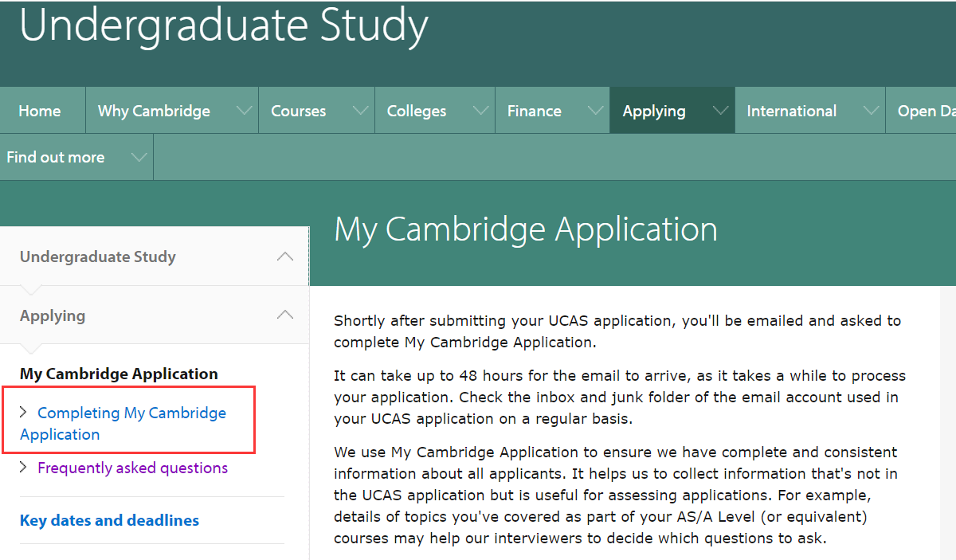The height and width of the screenshot is (560, 956).
Task: Expand the Why Cambridge dropdown arrow
Action: coord(245,111)
